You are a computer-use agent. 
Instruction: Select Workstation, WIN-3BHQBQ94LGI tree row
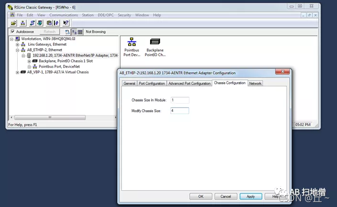48,39
